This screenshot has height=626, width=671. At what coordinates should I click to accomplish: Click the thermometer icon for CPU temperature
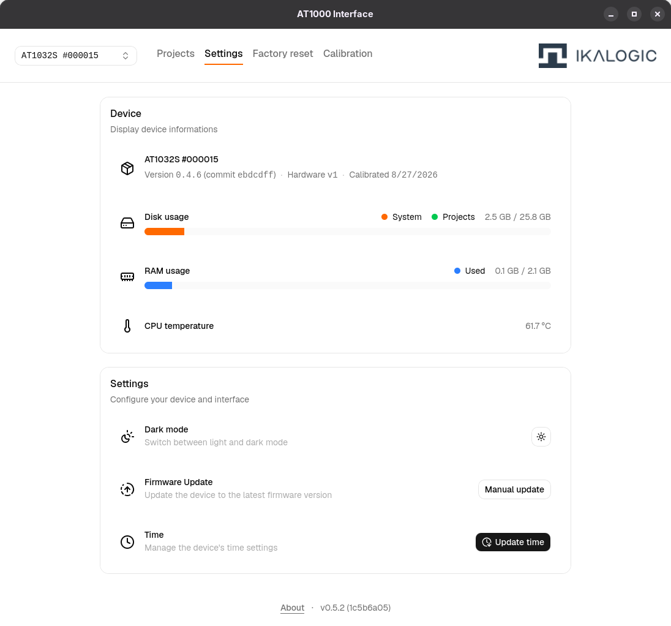(127, 326)
